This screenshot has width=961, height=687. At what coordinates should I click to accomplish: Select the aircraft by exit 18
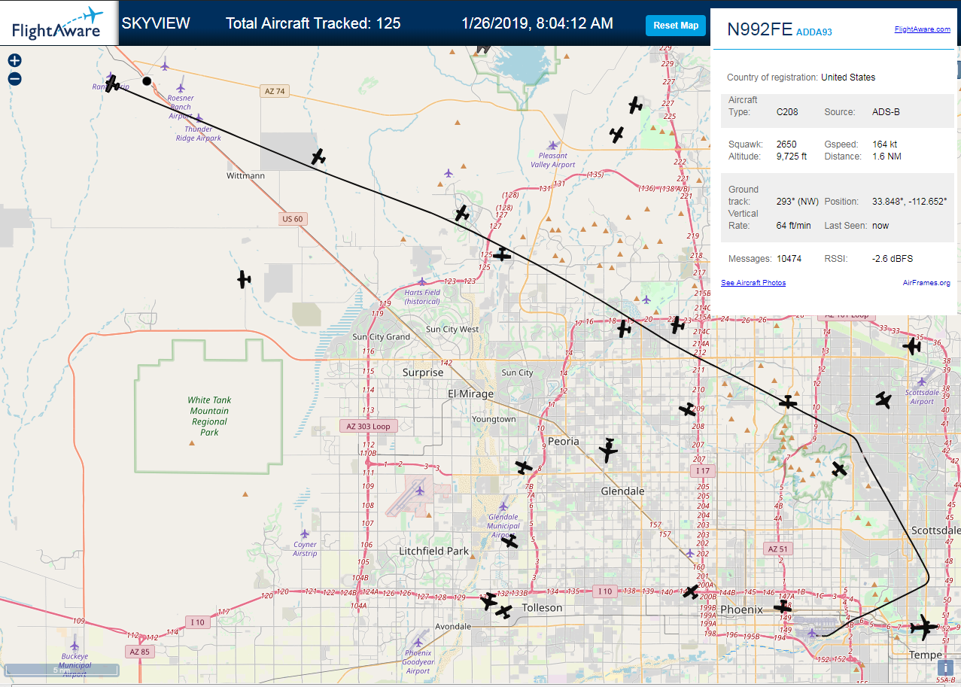(624, 328)
